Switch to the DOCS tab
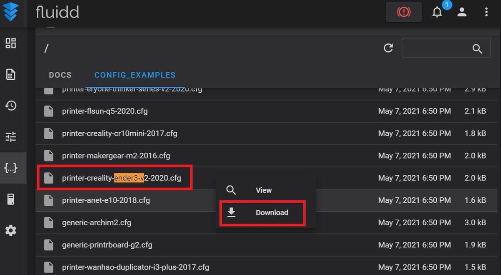The height and width of the screenshot is (275, 501). (x=60, y=75)
